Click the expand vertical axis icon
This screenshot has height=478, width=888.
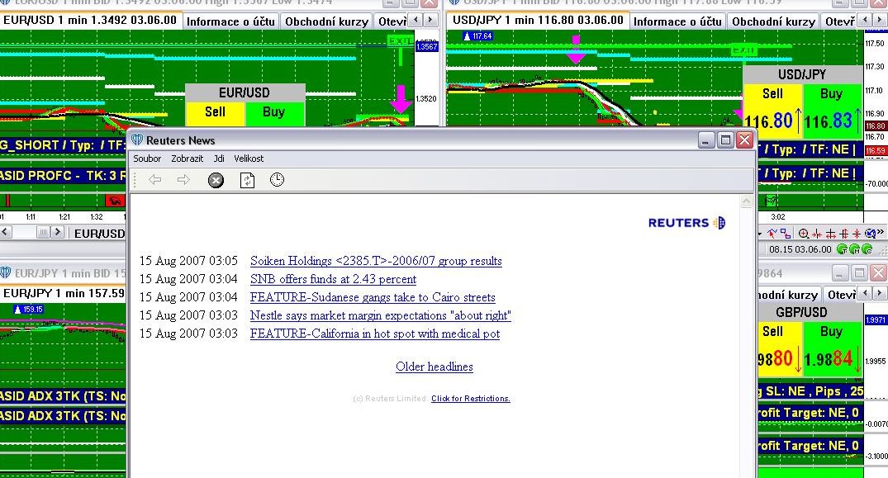pyautogui.click(x=844, y=233)
